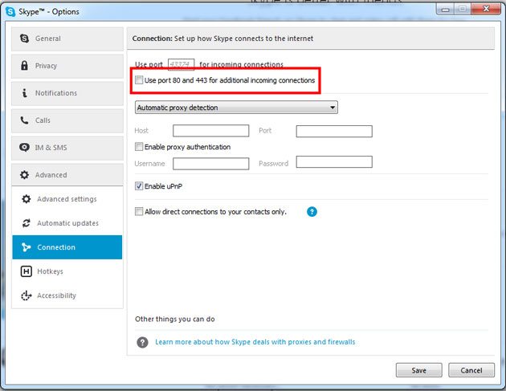Image resolution: width=506 pixels, height=391 pixels.
Task: Open Accessibility settings
Action: (67, 295)
